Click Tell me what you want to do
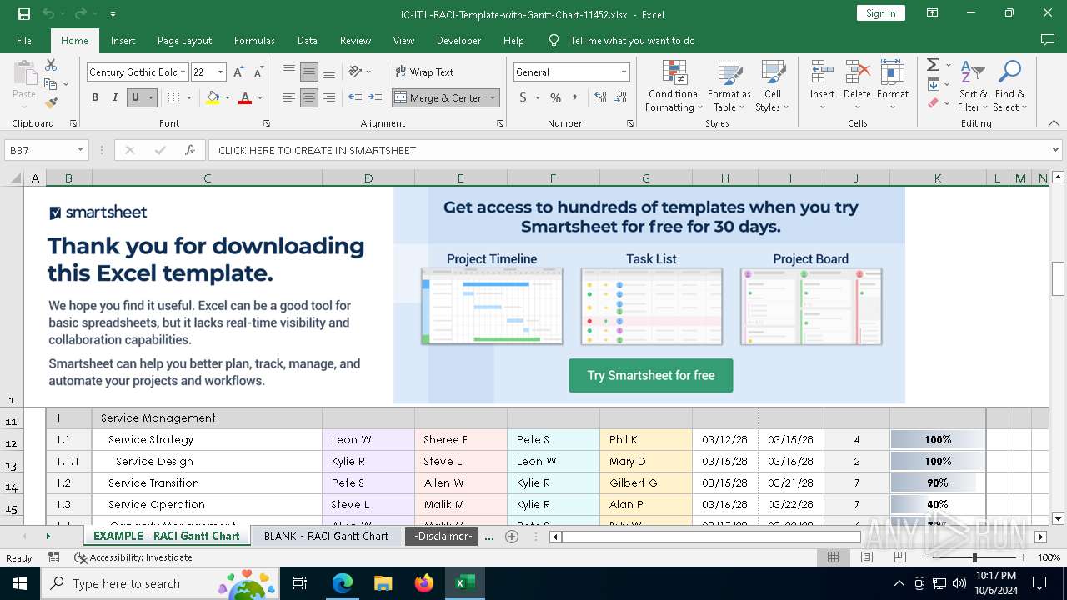The height and width of the screenshot is (600, 1067). coord(632,40)
